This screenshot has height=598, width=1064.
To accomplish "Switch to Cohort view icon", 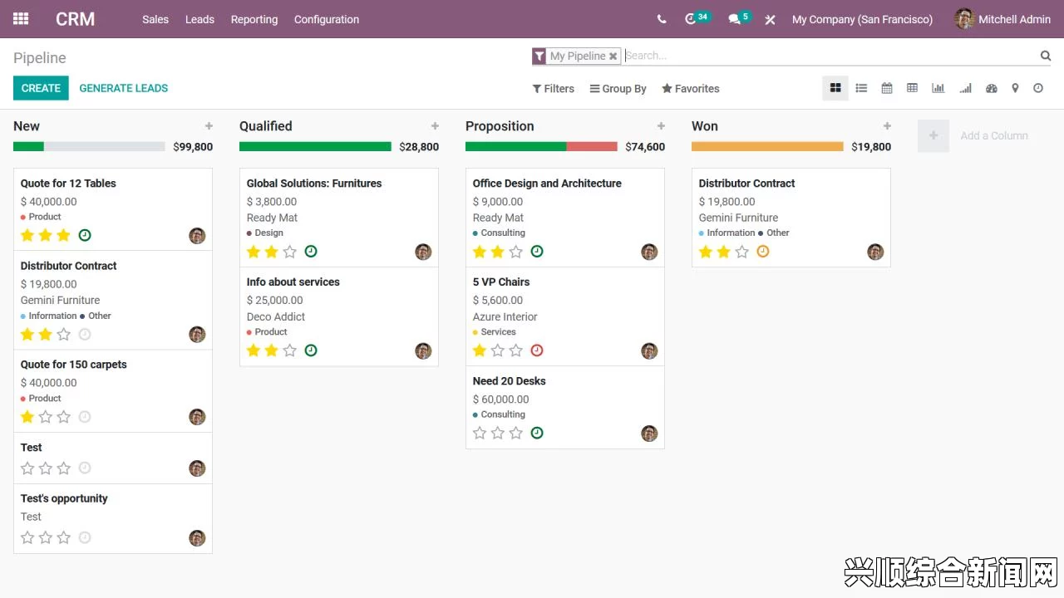I will click(x=965, y=88).
